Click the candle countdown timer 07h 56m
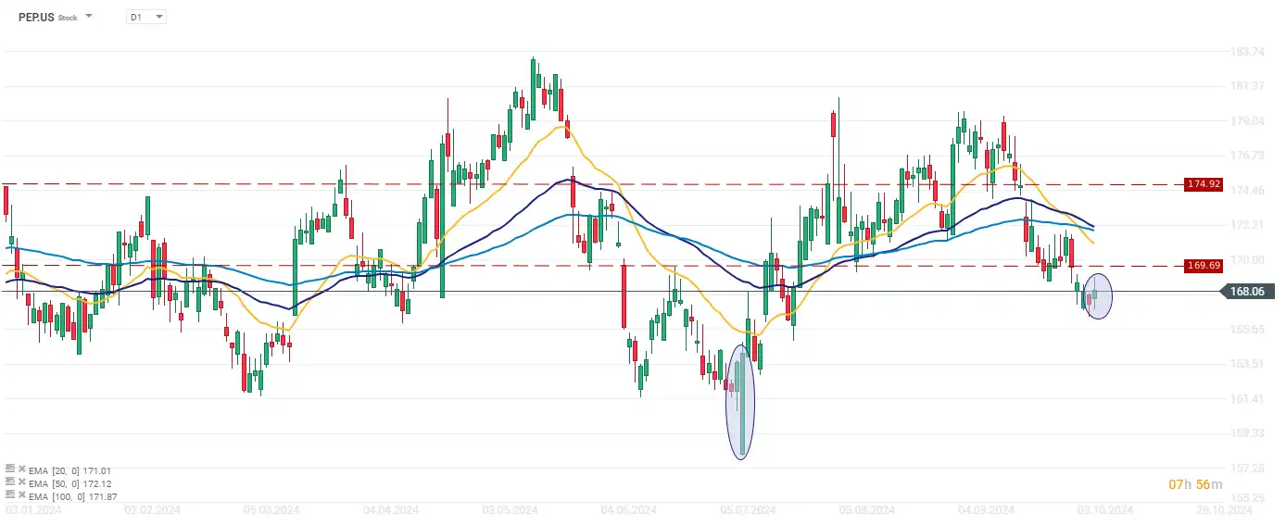 [x=1196, y=484]
